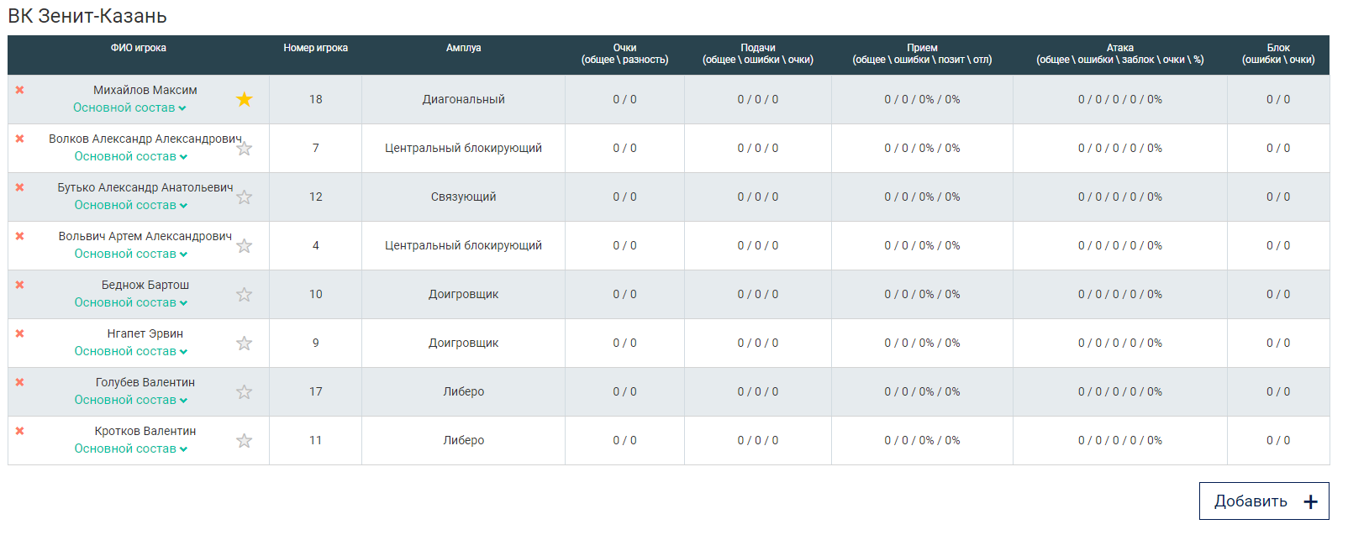Remove player Михайлов Максим with red X
Viewport: 1348px width, 535px height.
point(19,90)
